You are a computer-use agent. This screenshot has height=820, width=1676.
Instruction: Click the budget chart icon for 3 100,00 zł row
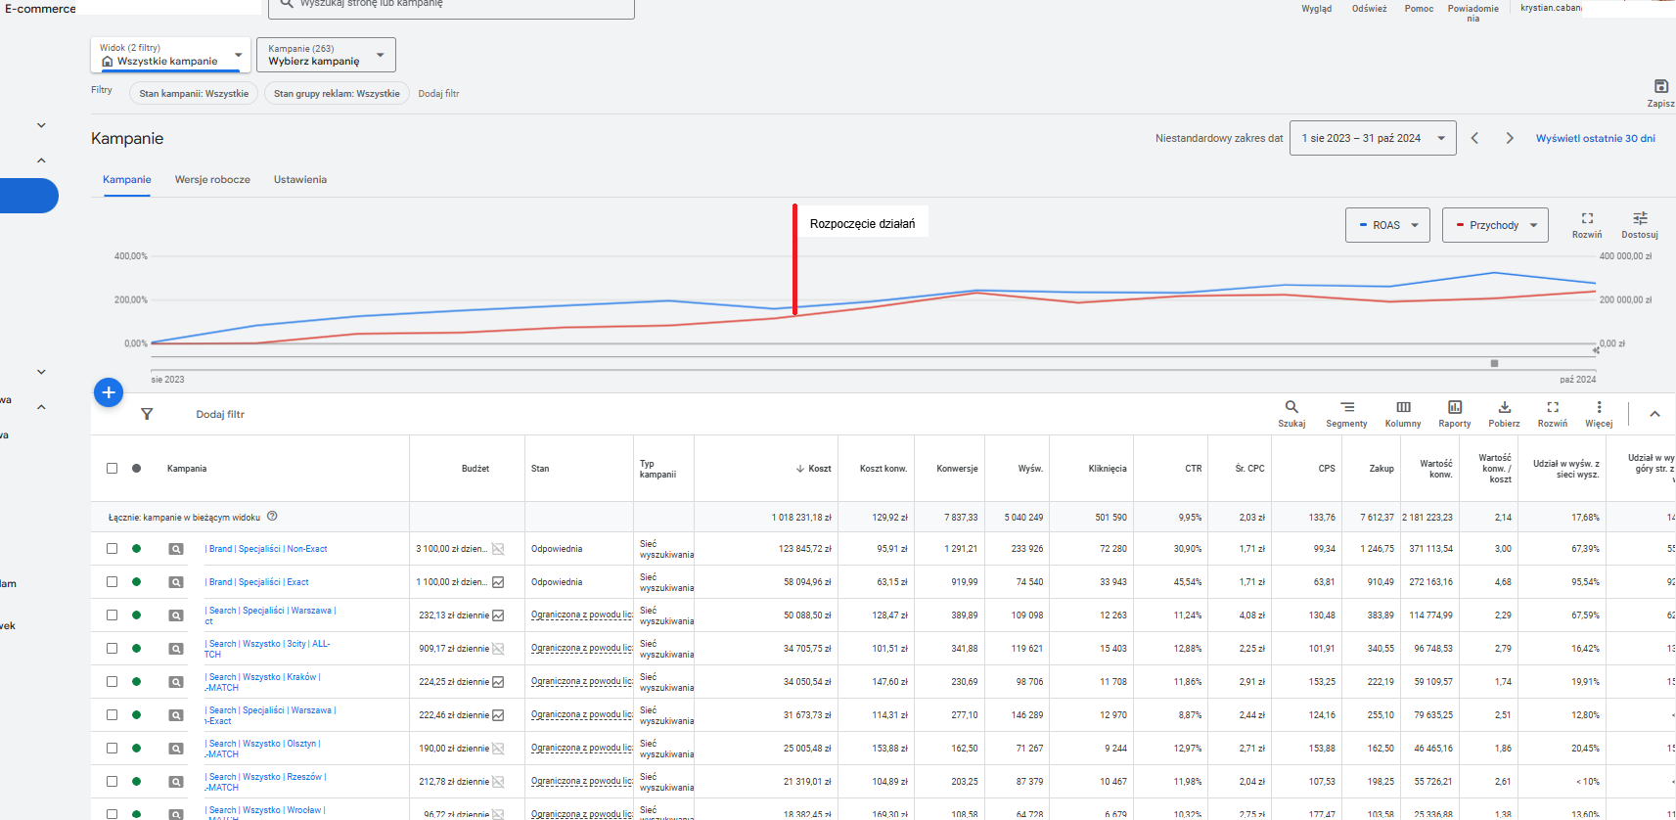click(x=498, y=549)
